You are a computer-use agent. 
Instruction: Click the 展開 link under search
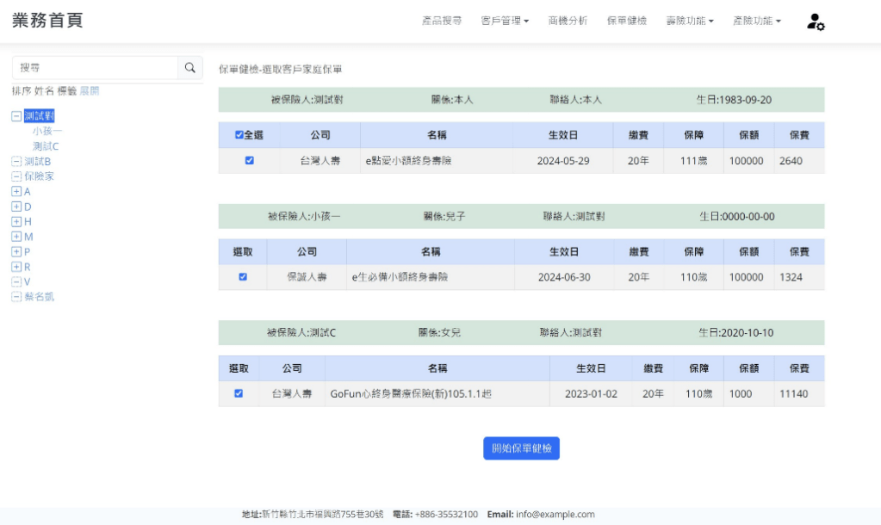(x=90, y=91)
